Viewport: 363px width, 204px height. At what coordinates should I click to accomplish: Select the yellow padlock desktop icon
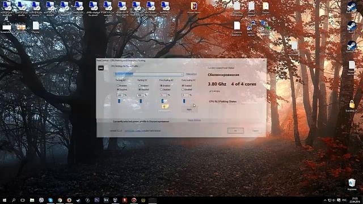(352, 106)
